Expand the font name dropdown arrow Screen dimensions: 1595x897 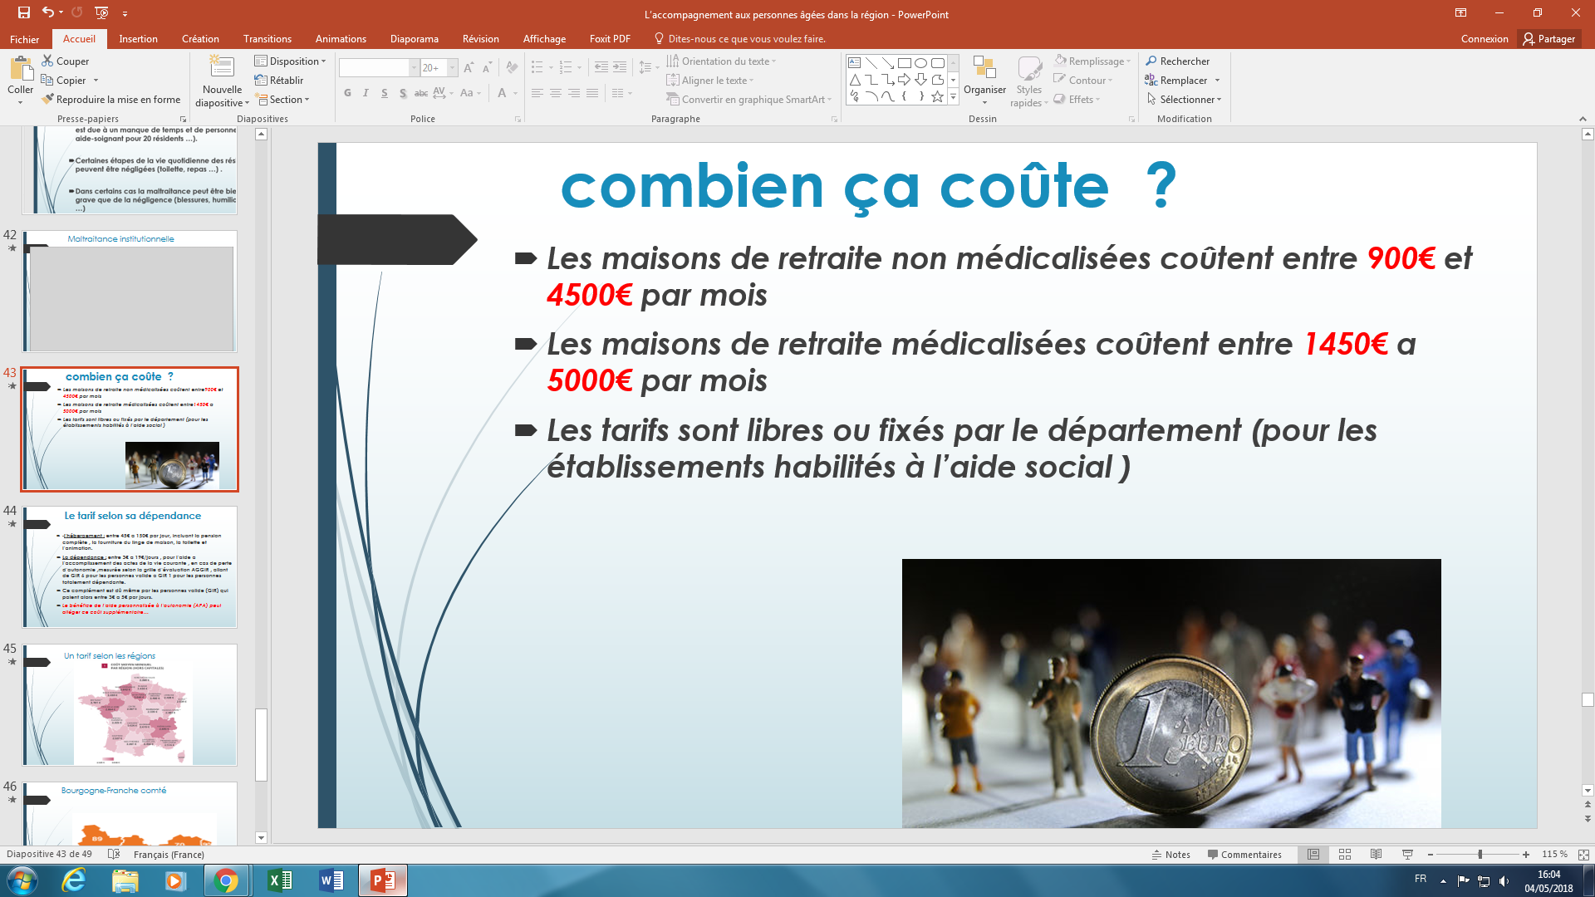click(x=414, y=68)
